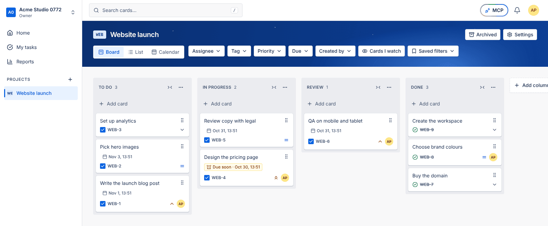Select the Website launch project

[41, 93]
